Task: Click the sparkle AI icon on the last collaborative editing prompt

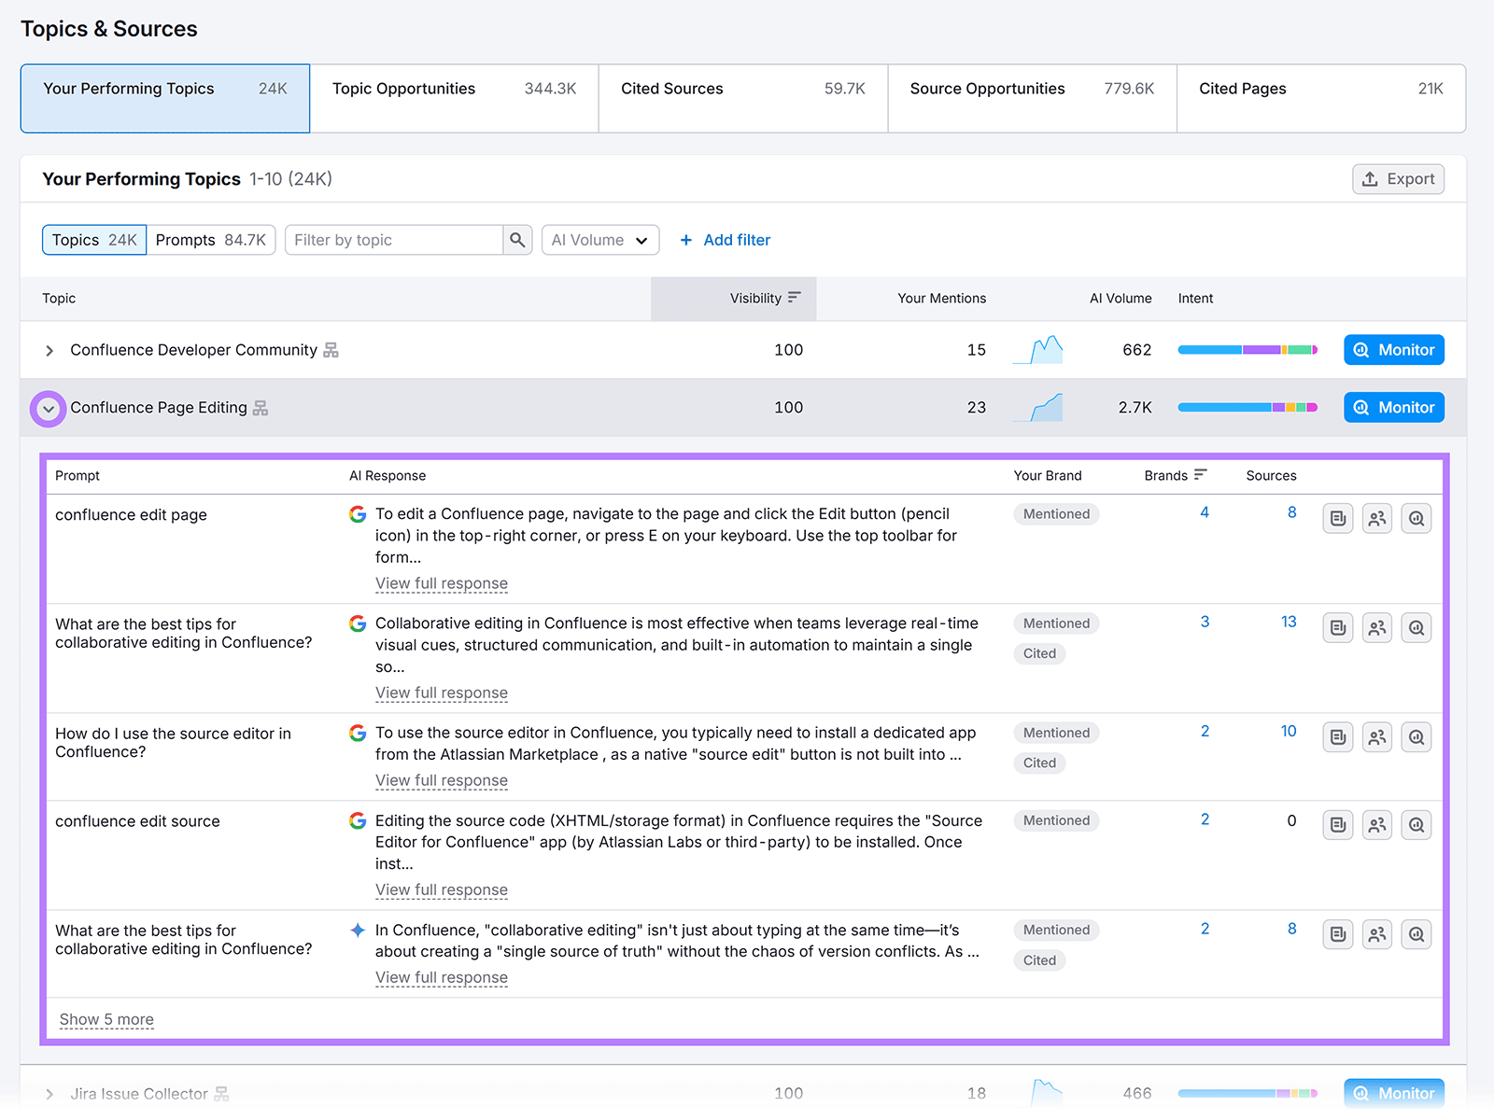Action: tap(358, 930)
